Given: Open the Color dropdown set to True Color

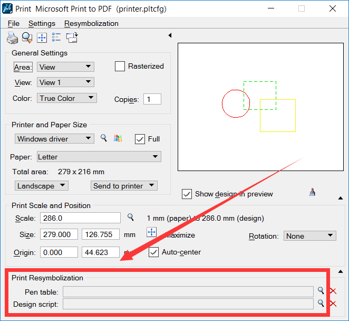Looking at the screenshot, I should pyautogui.click(x=67, y=98).
